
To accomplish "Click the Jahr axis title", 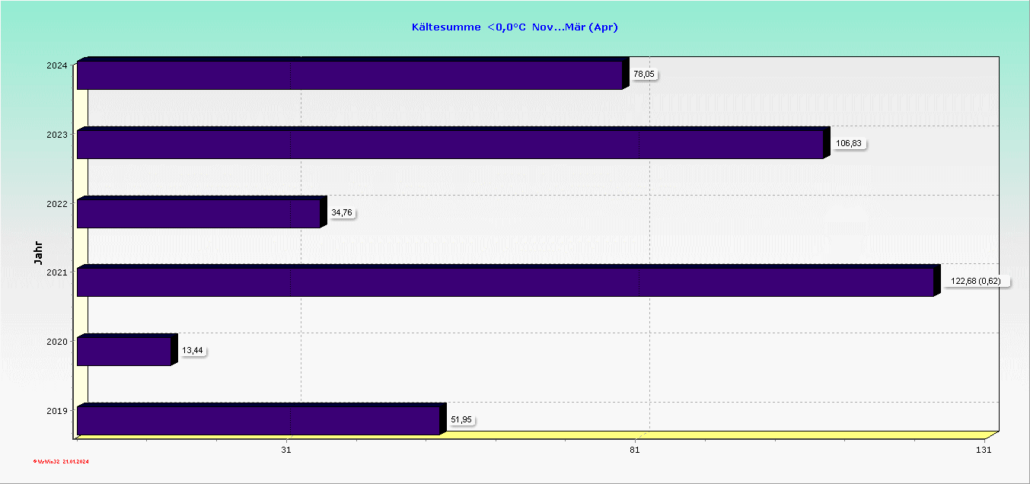I will [x=39, y=253].
